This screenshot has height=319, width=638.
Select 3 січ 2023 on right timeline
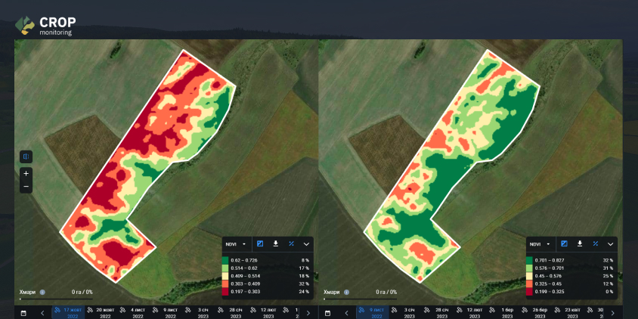coord(404,312)
